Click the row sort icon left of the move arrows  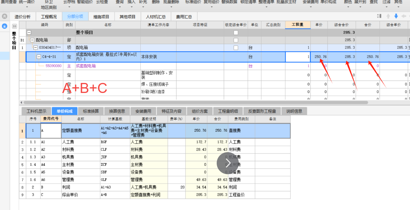(x=379, y=16)
